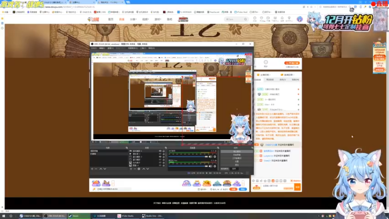Switch to Steam in taskbar
This screenshot has width=389, height=219.
[x=79, y=216]
